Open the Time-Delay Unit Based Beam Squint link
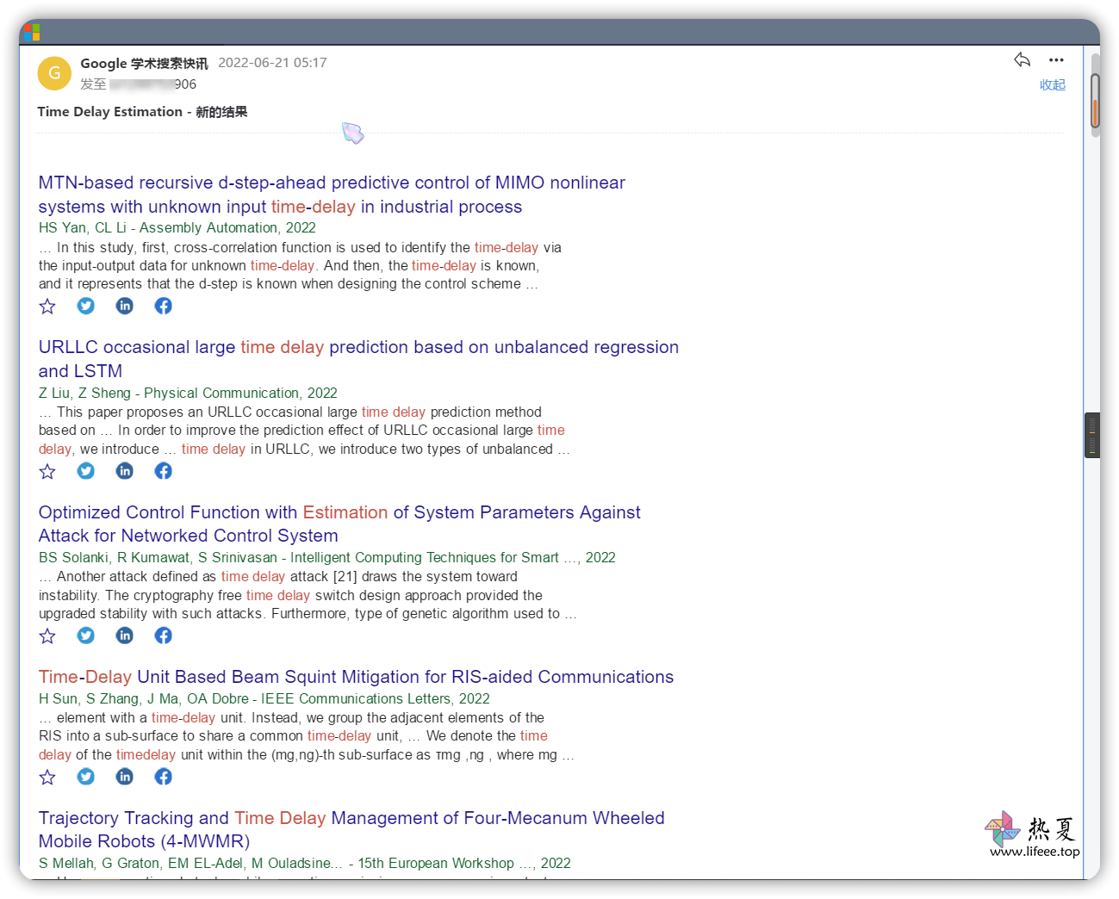 click(356, 677)
